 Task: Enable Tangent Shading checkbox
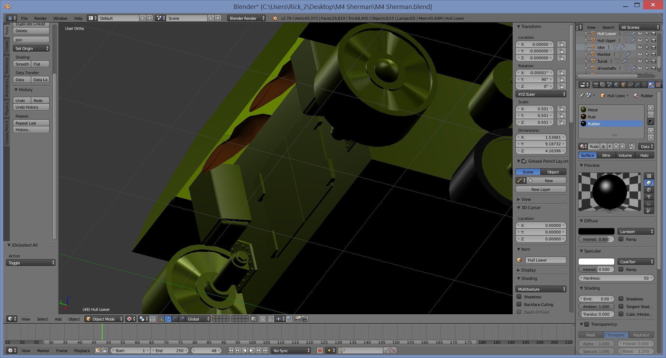click(x=621, y=306)
